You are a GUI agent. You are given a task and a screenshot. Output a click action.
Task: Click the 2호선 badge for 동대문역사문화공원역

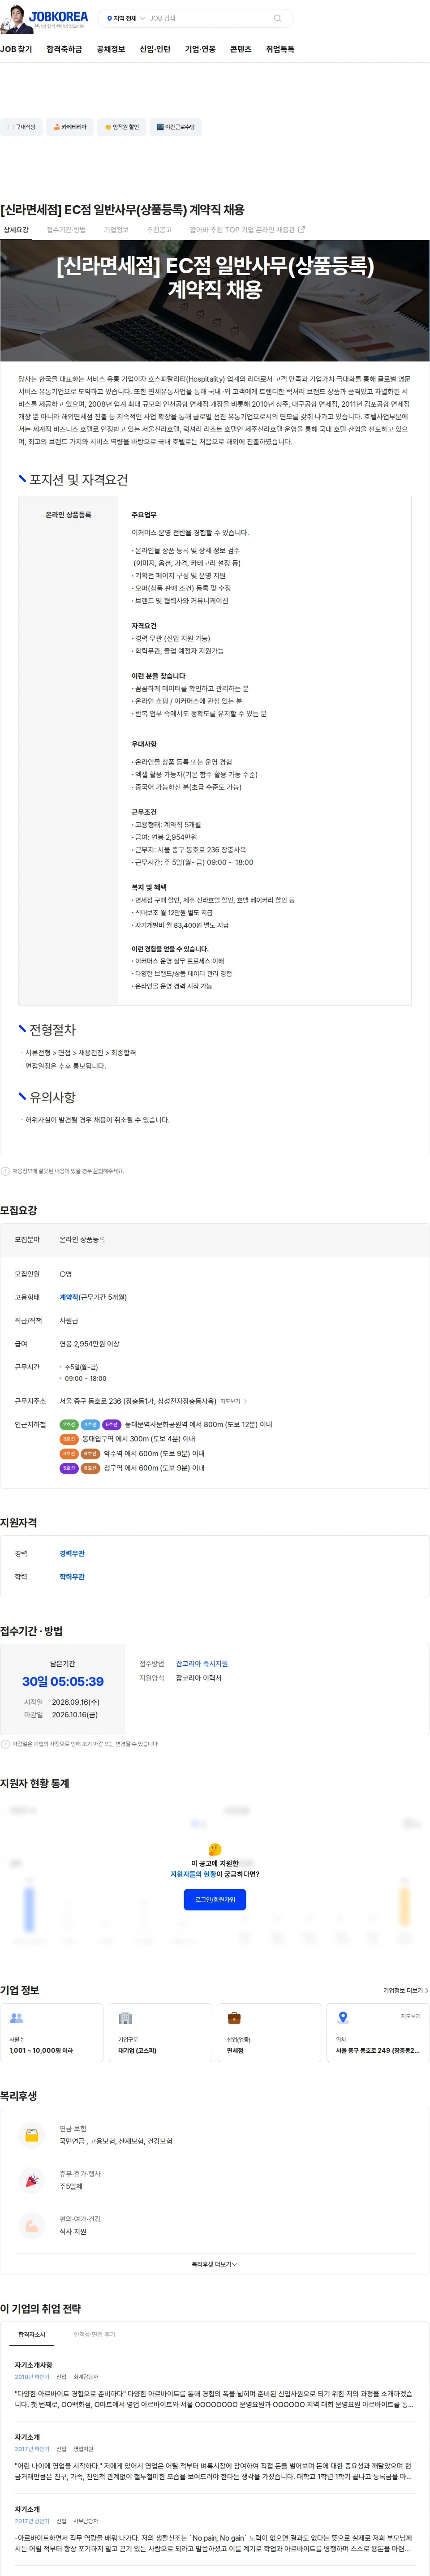click(x=69, y=1424)
